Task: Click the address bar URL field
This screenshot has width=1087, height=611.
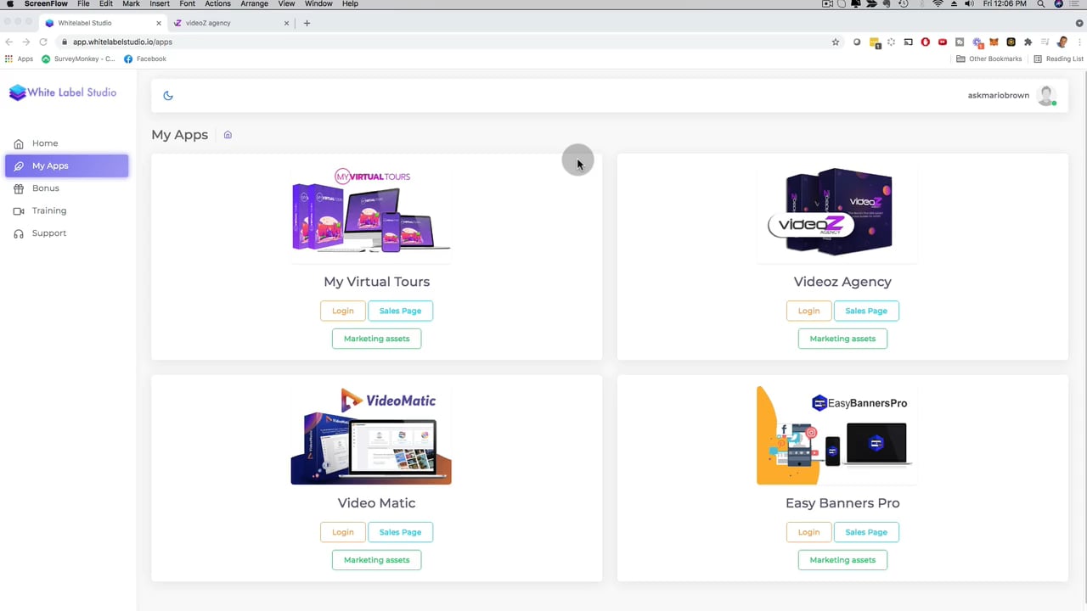Action: point(450,42)
